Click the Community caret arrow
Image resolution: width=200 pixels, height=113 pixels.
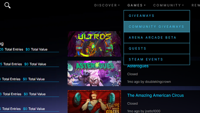pos(183,5)
